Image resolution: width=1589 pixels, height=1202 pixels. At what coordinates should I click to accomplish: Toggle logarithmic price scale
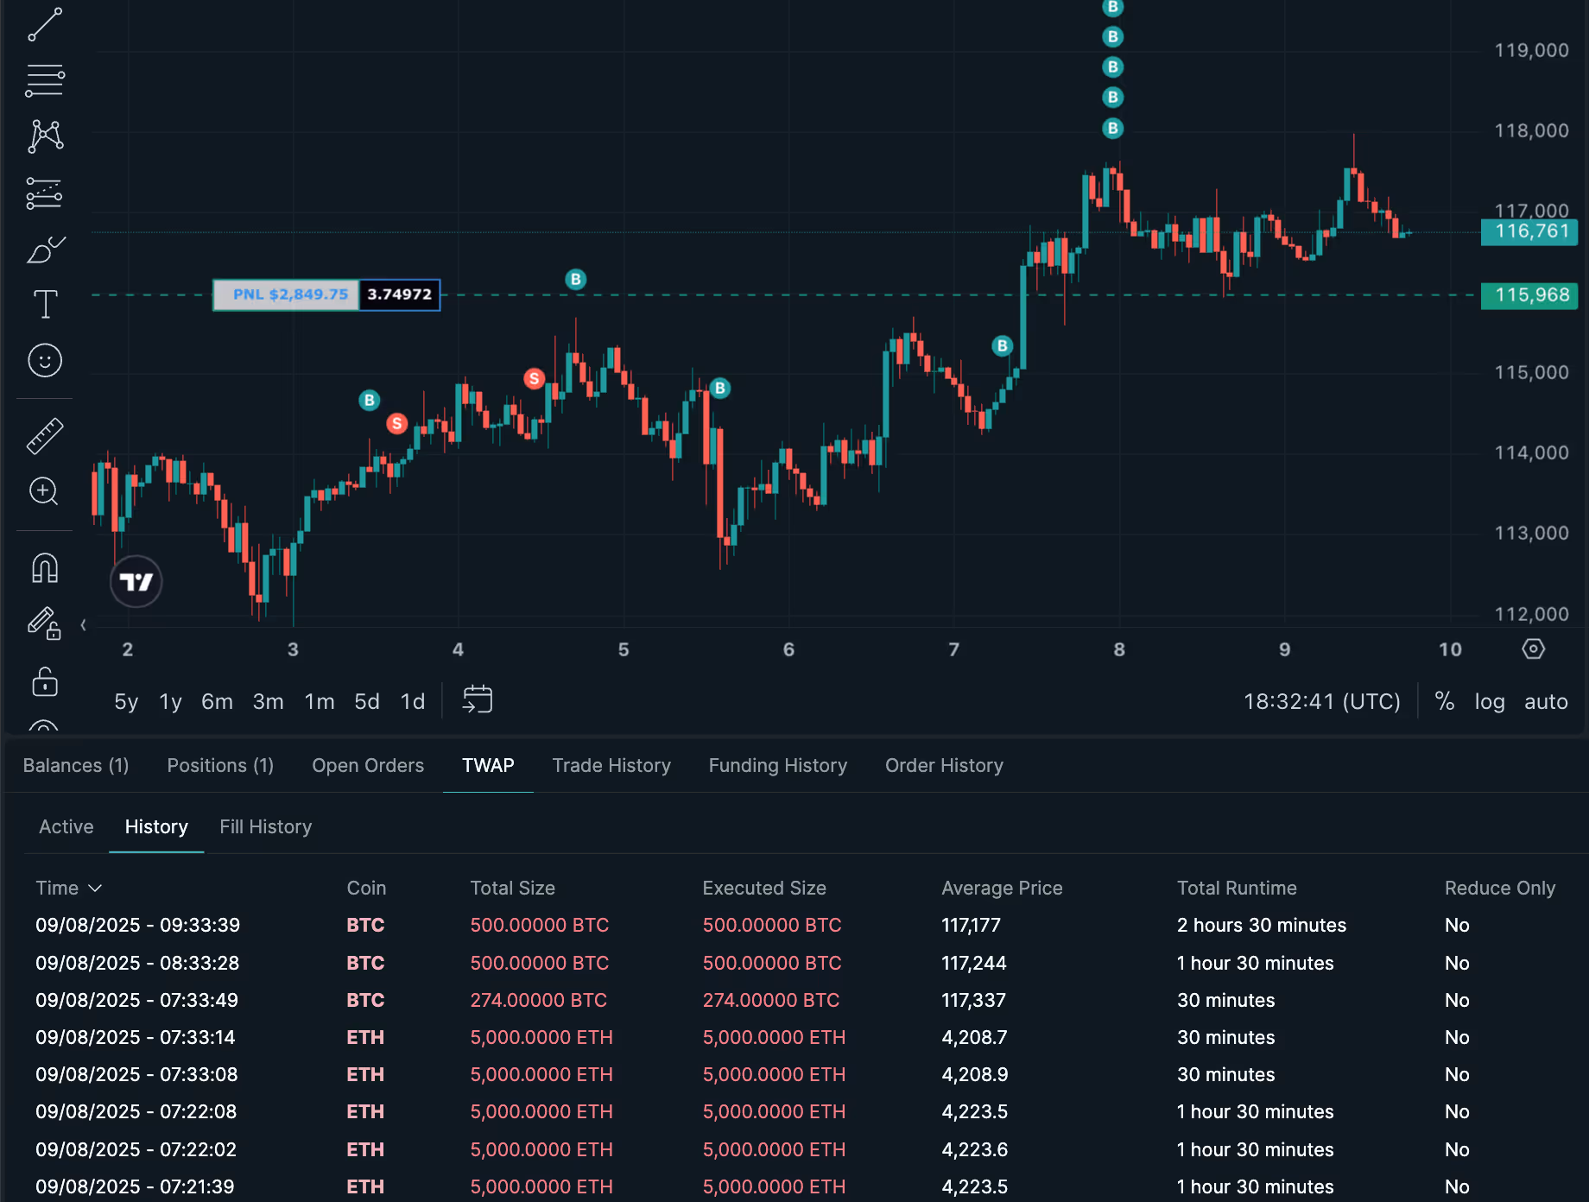click(x=1490, y=702)
